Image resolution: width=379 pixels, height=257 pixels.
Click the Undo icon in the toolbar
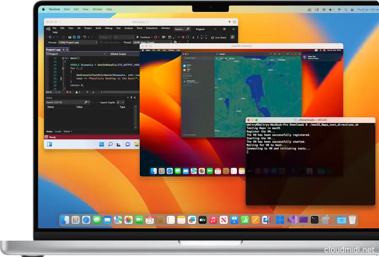pyautogui.click(x=85, y=37)
